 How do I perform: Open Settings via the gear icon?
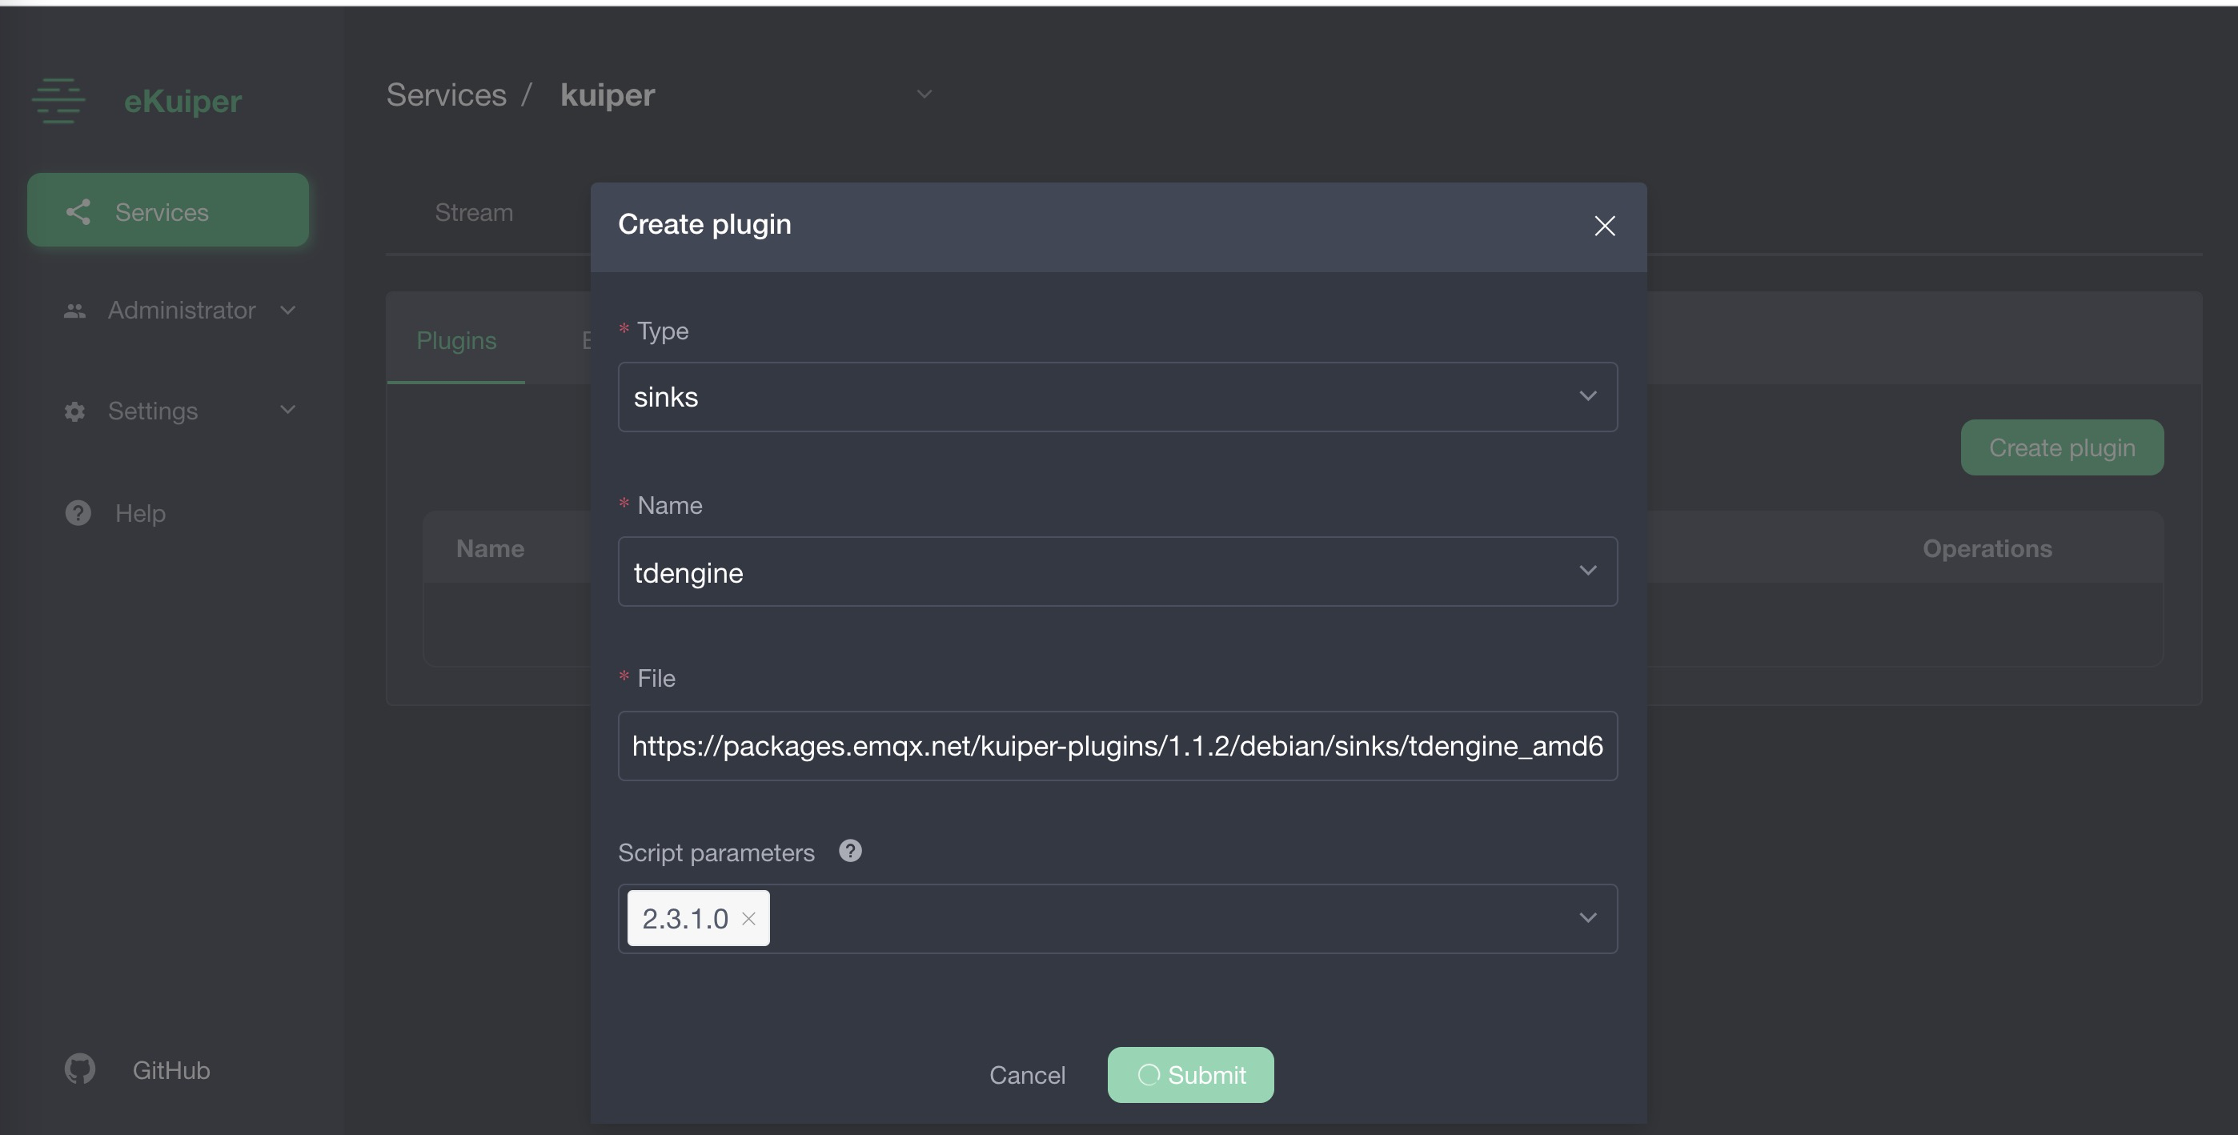74,411
